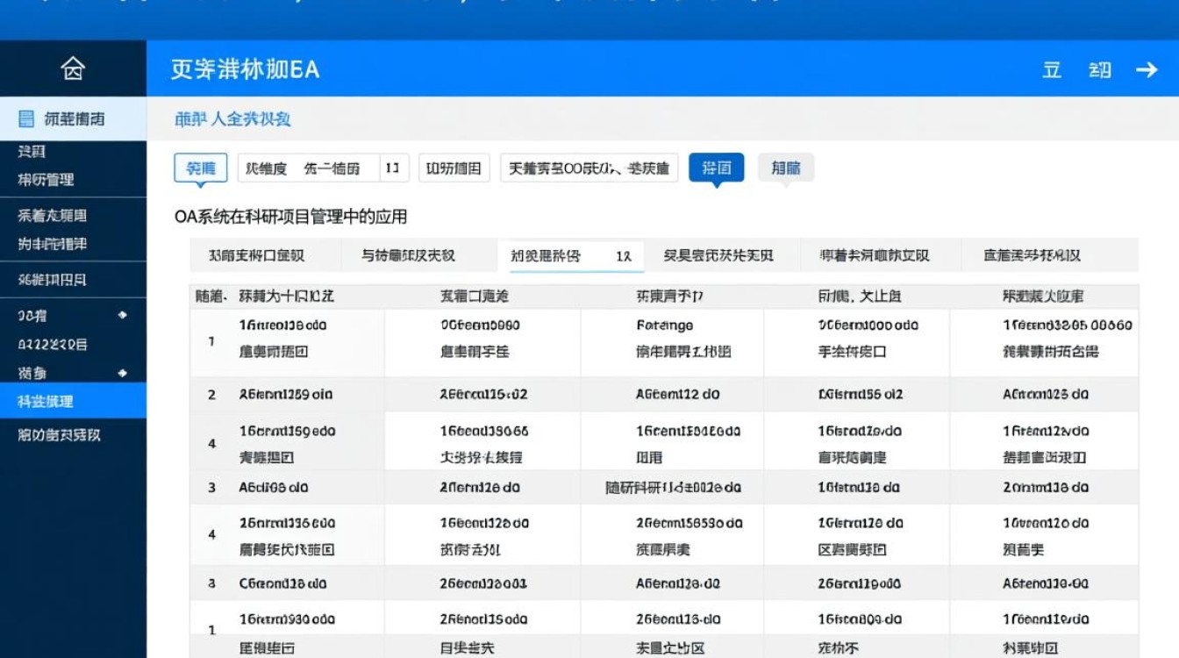Click the second header icon left of the arrow
The height and width of the screenshot is (658, 1179).
[x=1097, y=68]
